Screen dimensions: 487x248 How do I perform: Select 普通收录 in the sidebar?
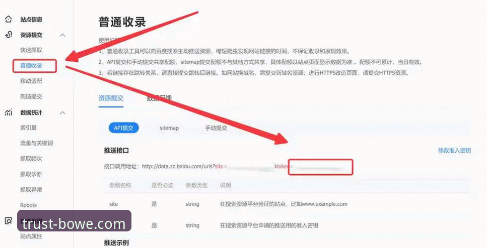31,66
